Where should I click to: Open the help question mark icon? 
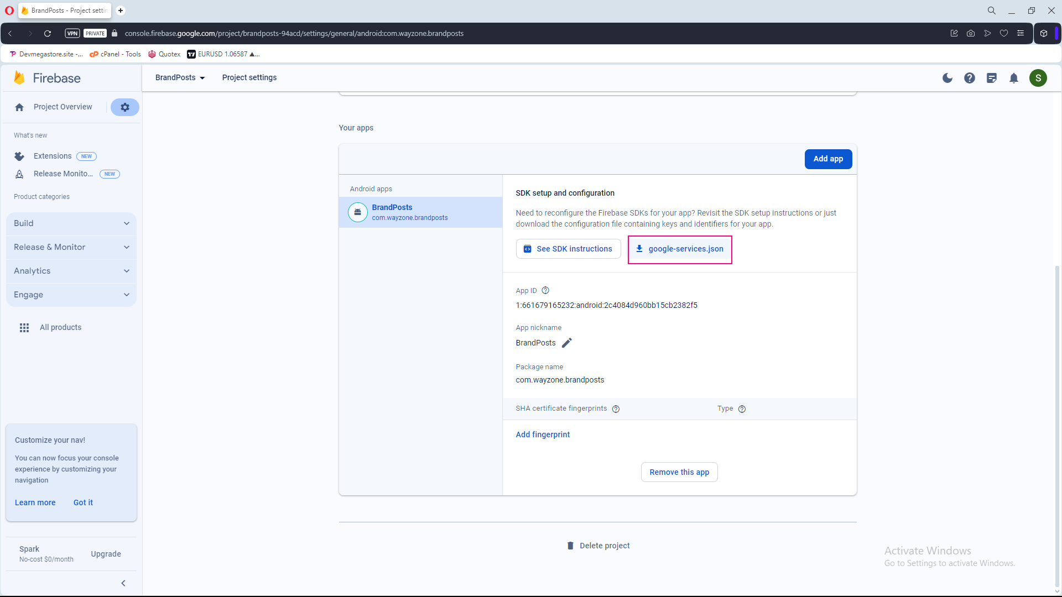(x=970, y=78)
